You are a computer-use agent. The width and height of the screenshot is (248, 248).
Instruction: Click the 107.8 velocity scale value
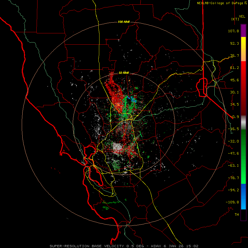[233, 31]
